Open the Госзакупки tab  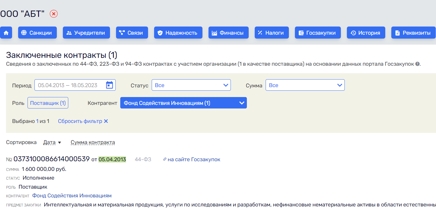[x=318, y=33]
